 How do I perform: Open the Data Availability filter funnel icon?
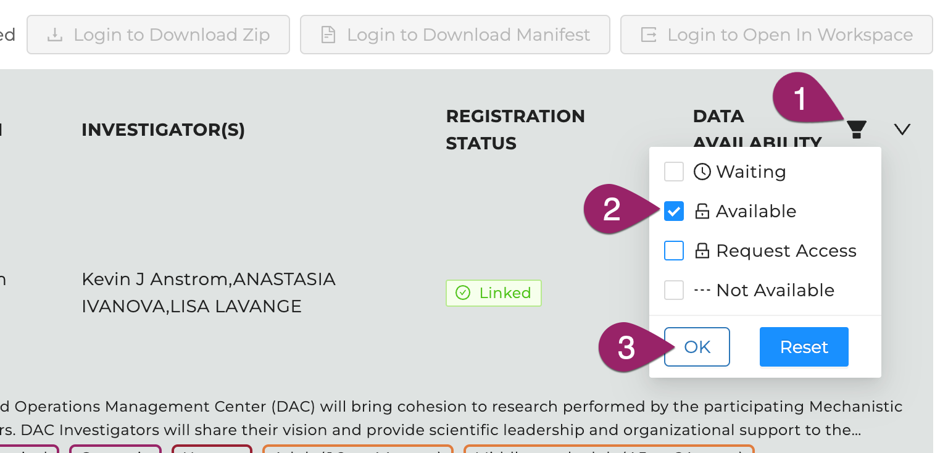(x=856, y=129)
